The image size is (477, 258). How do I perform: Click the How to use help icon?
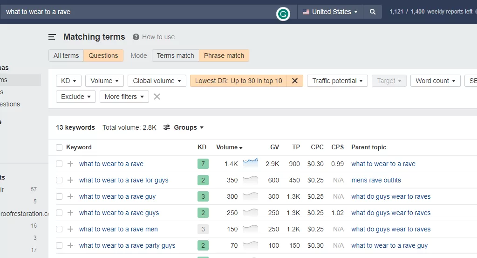point(136,37)
